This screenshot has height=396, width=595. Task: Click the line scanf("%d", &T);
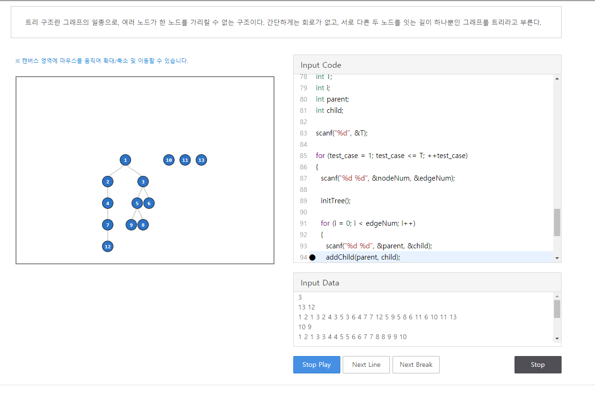[342, 133]
